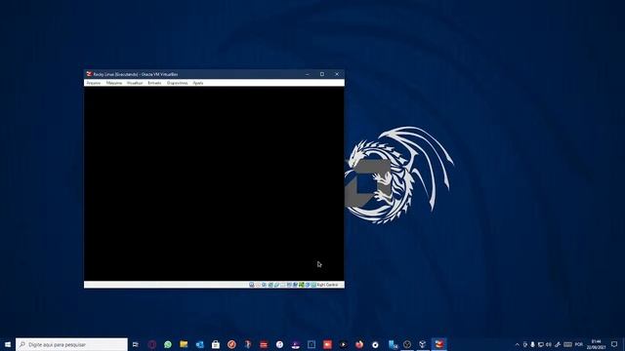Open the clock and calendar flyout
The height and width of the screenshot is (351, 625).
(x=596, y=344)
